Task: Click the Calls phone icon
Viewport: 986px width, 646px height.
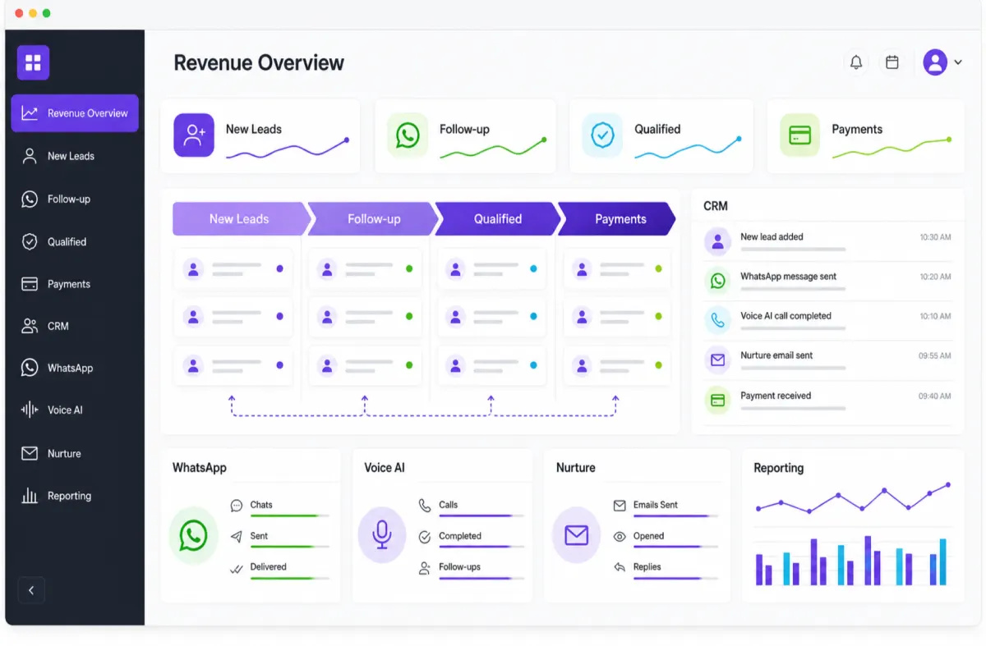Action: (425, 506)
